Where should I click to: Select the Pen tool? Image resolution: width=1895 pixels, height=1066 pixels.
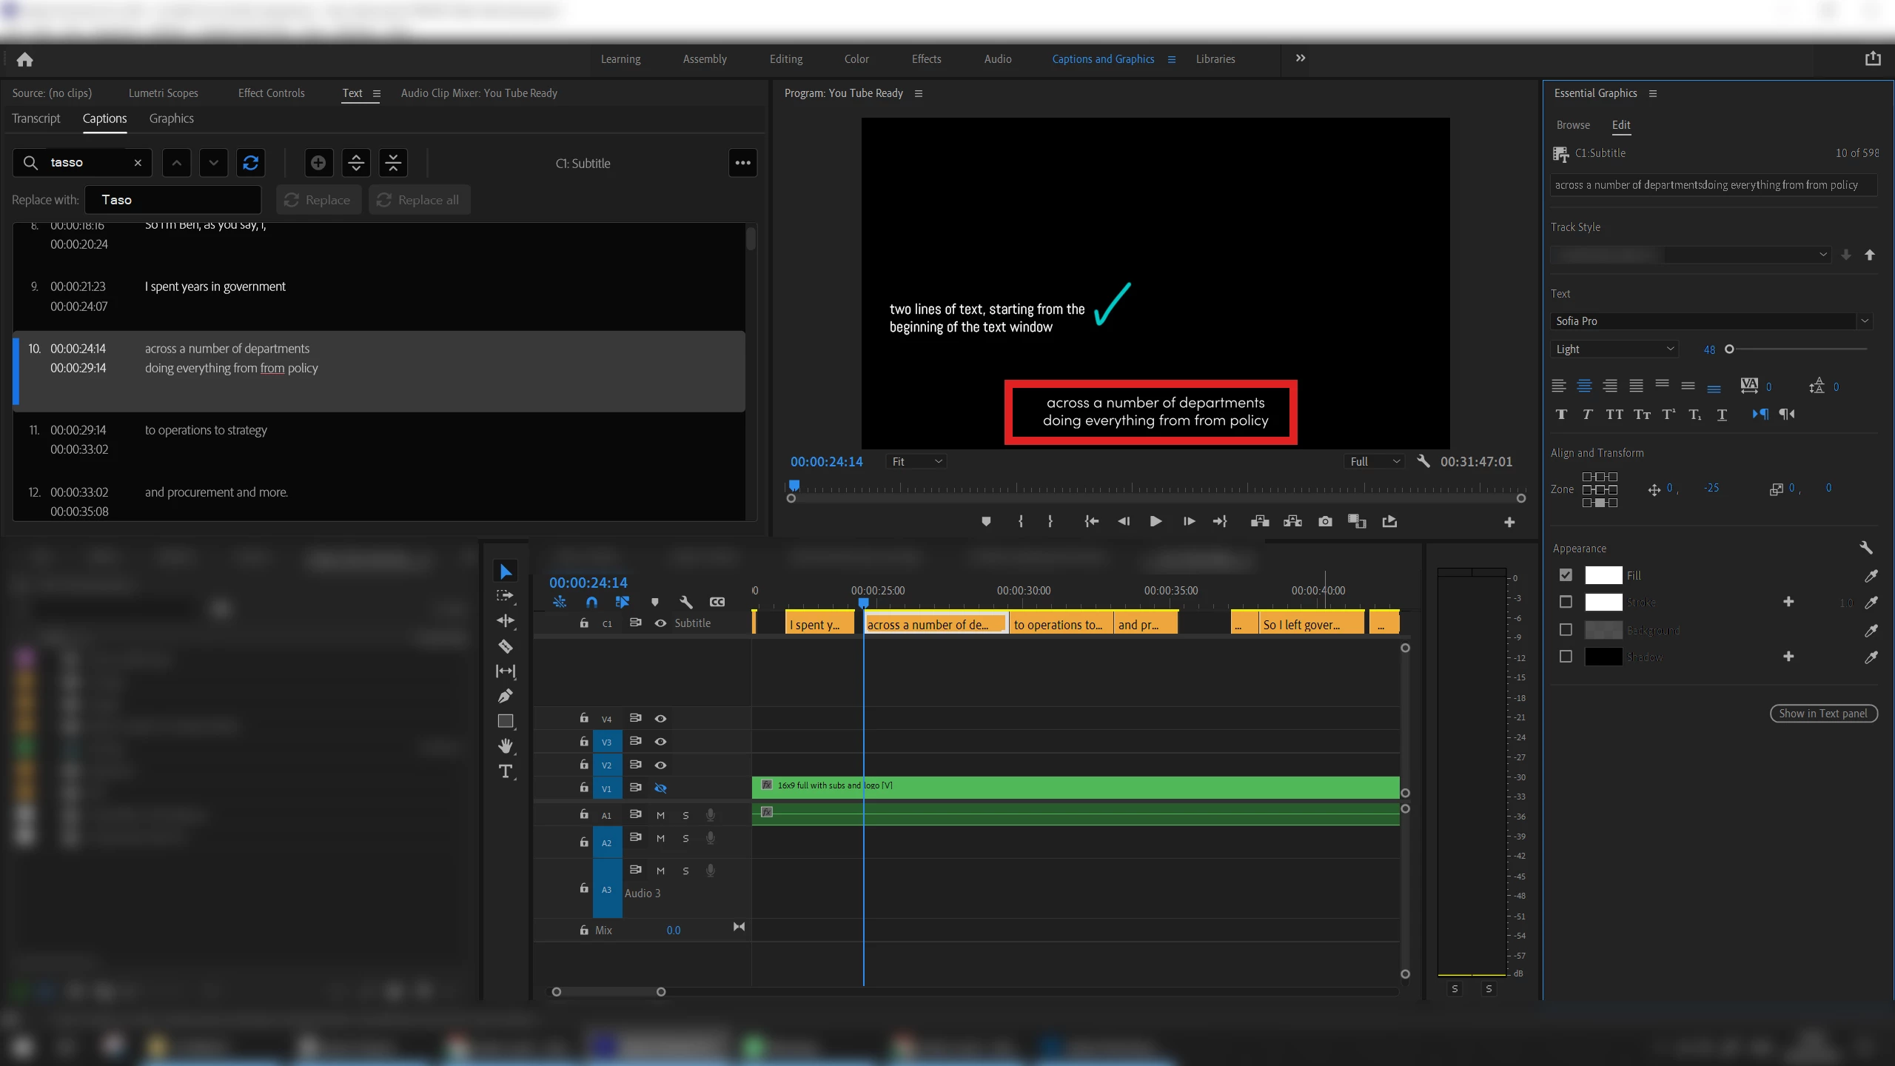click(x=506, y=696)
